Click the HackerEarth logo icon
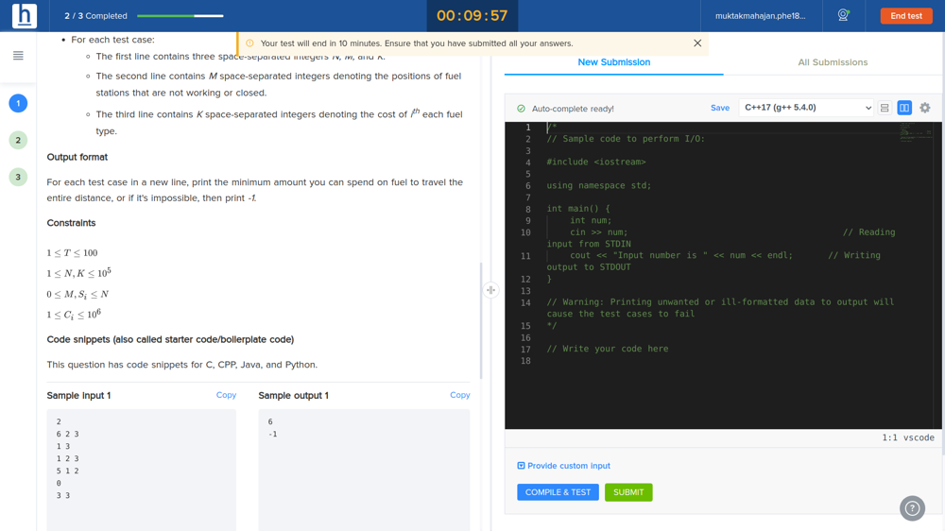 (25, 16)
